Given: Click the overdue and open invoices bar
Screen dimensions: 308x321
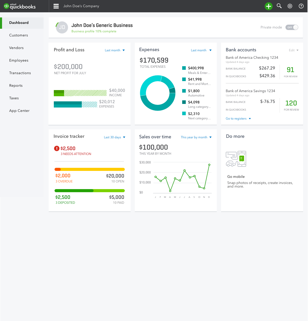Looking at the screenshot, I should click(90, 169).
